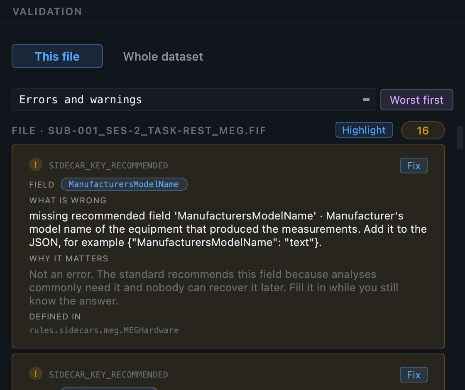Click the rules.sidecars.meg.MEGHardware rule path
Screen dimensions: 465x390
coord(104,330)
